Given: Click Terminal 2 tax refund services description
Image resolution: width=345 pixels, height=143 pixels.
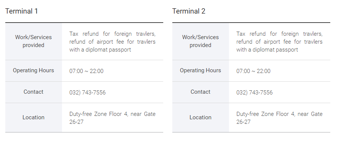Looking at the screenshot, I should click(x=279, y=42).
